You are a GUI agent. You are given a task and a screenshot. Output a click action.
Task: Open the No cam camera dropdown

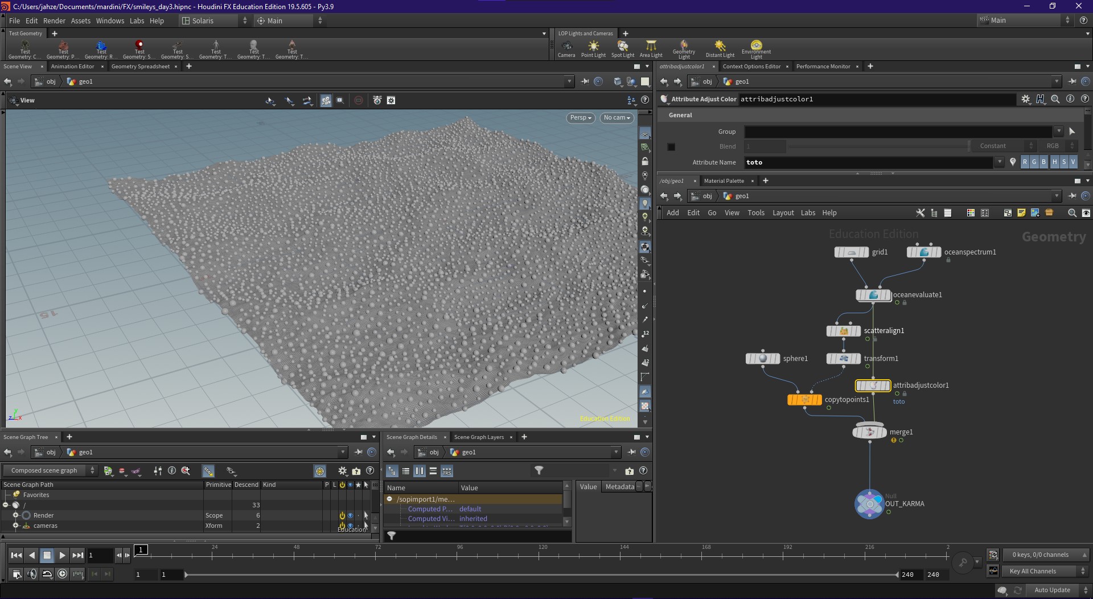pyautogui.click(x=617, y=118)
